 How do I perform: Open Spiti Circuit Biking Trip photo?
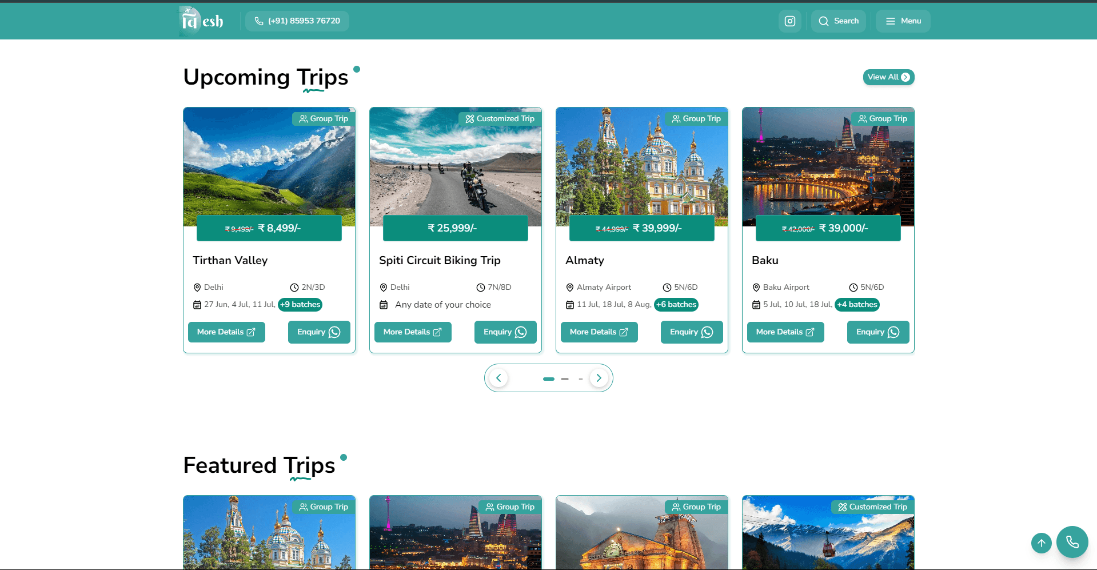point(456,166)
